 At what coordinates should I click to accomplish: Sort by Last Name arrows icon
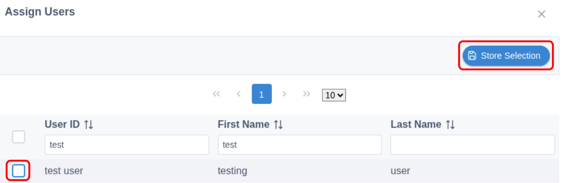point(450,124)
